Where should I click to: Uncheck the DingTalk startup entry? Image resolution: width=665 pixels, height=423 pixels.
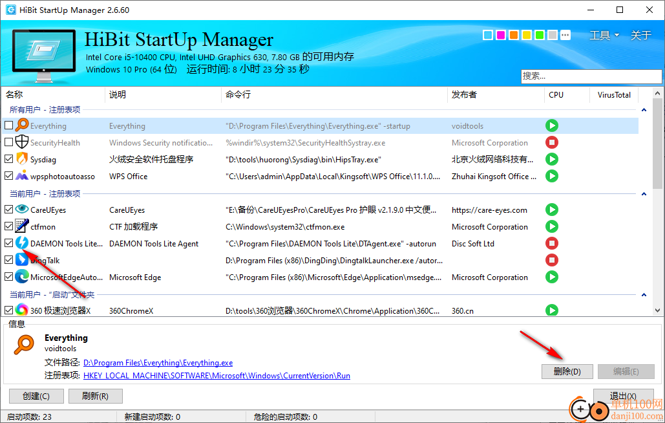point(8,259)
